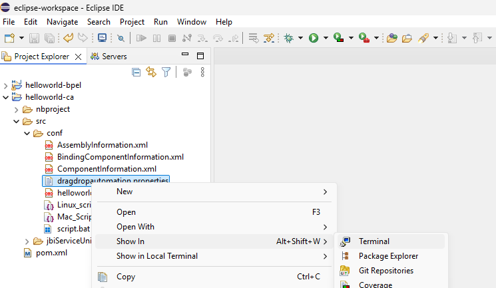Choose Show in Local Terminal entry

(x=214, y=256)
